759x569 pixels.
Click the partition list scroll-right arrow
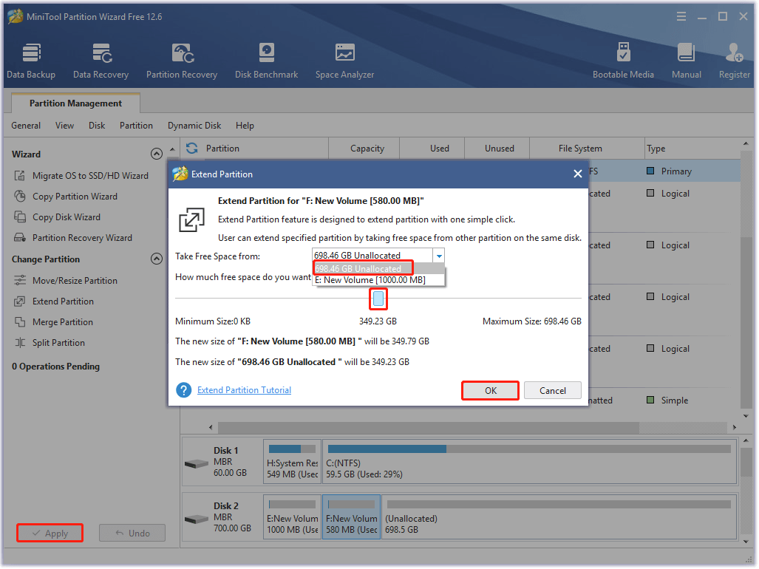pyautogui.click(x=735, y=428)
